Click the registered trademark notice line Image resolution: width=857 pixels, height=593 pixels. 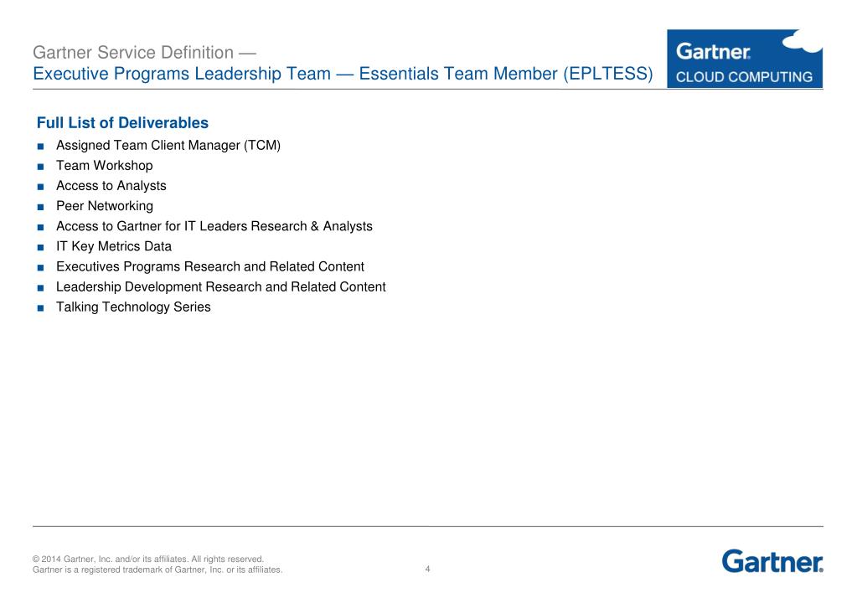157,570
